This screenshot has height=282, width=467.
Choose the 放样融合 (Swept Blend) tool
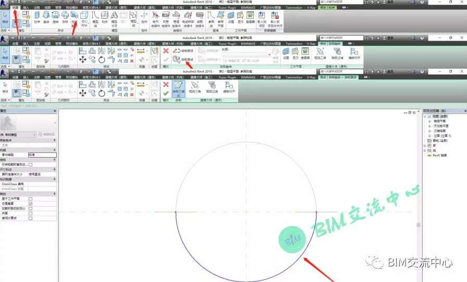pos(75,19)
